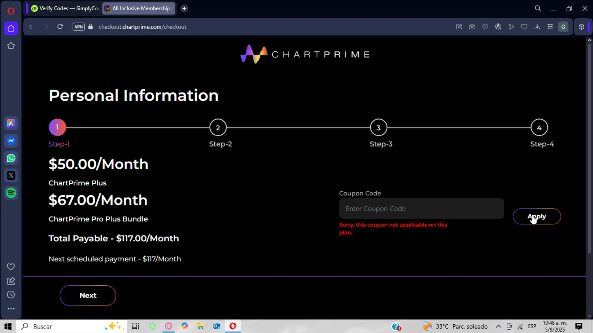Open the Downloads arrow icon
The height and width of the screenshot is (333, 593).
(x=537, y=27)
